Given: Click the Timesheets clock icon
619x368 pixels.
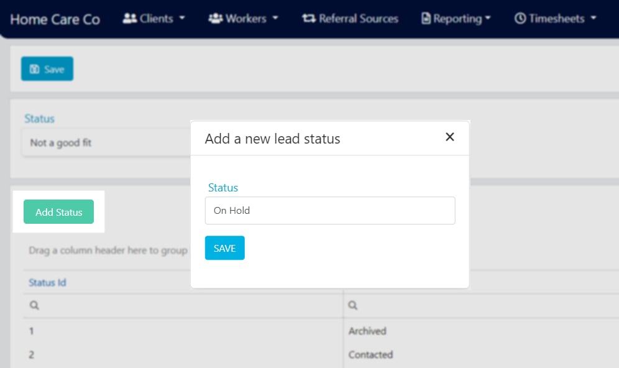Looking at the screenshot, I should (x=520, y=18).
